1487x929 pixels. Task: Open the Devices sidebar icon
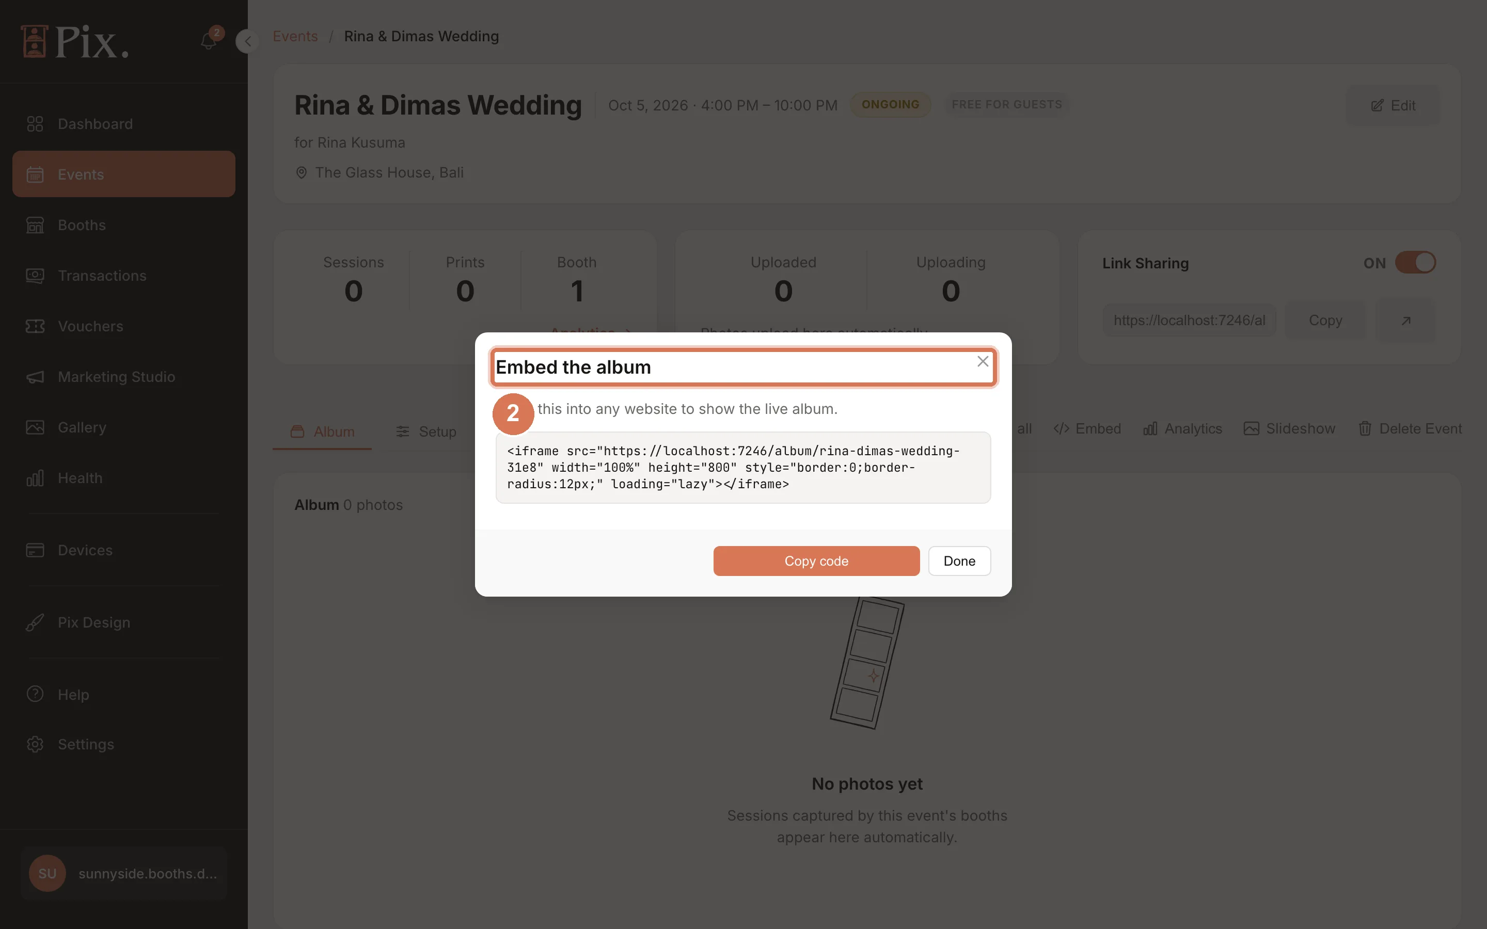coord(35,550)
